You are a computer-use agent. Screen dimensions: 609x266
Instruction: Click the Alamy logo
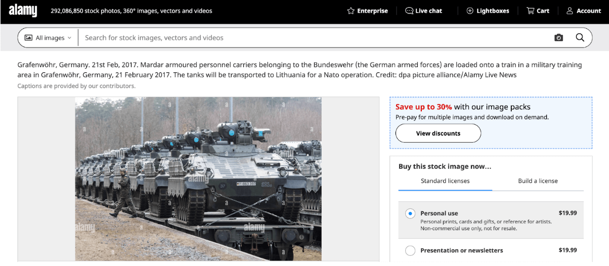click(x=23, y=11)
